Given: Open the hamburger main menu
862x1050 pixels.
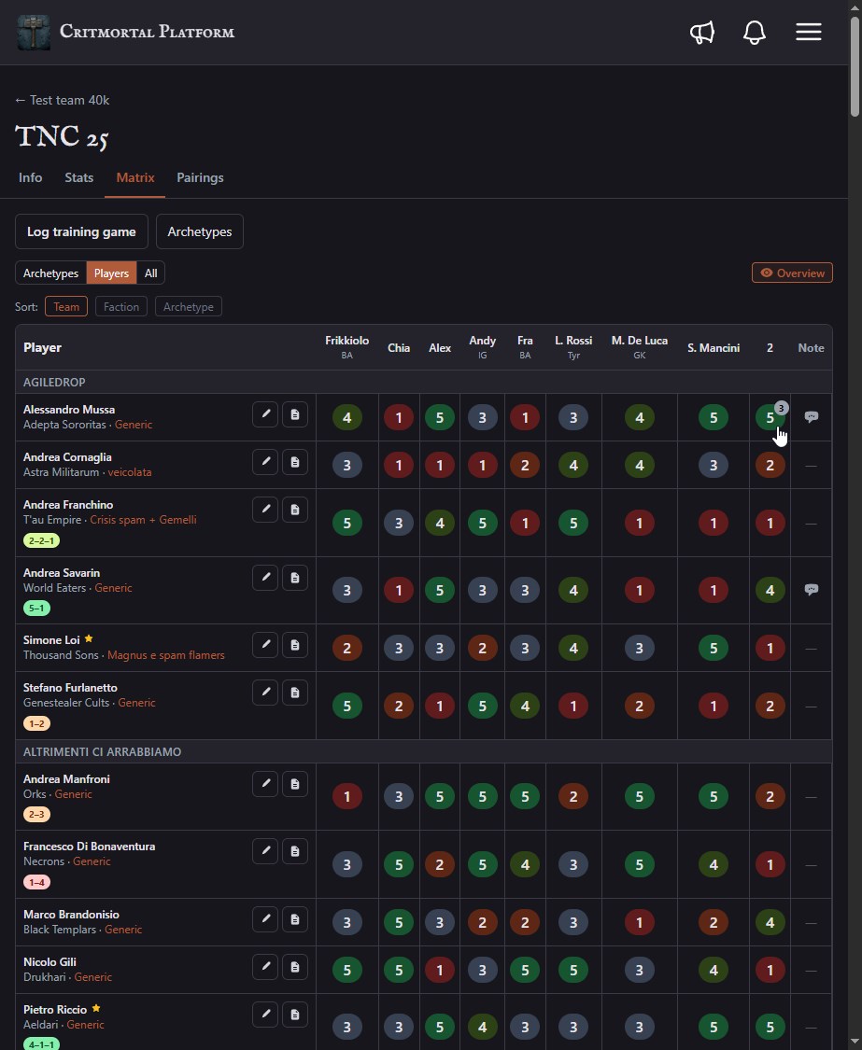Looking at the screenshot, I should [809, 32].
